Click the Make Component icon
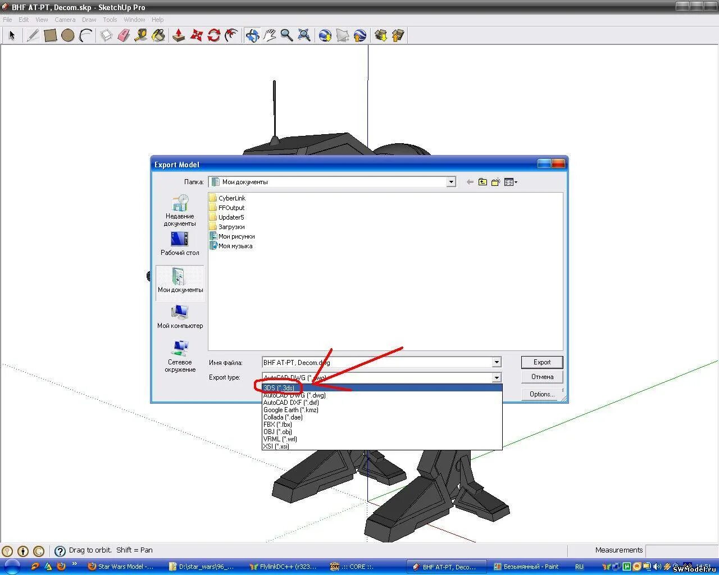 point(106,35)
